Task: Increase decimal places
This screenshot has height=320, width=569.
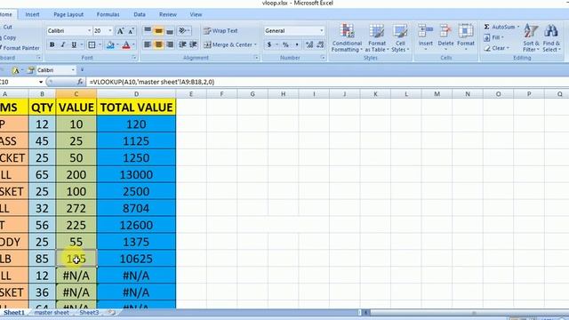Action: 309,44
